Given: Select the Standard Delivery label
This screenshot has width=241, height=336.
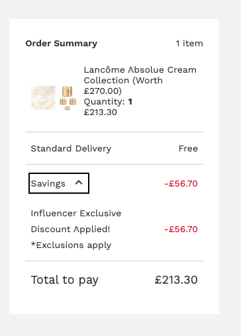Looking at the screenshot, I should (x=71, y=149).
